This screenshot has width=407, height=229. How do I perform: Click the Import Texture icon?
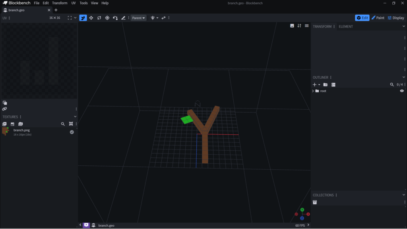pyautogui.click(x=5, y=124)
